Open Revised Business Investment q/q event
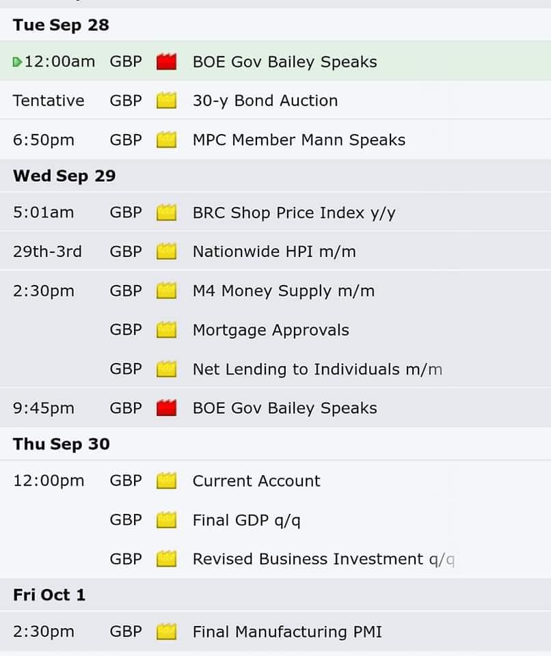This screenshot has height=656, width=551. 323,559
